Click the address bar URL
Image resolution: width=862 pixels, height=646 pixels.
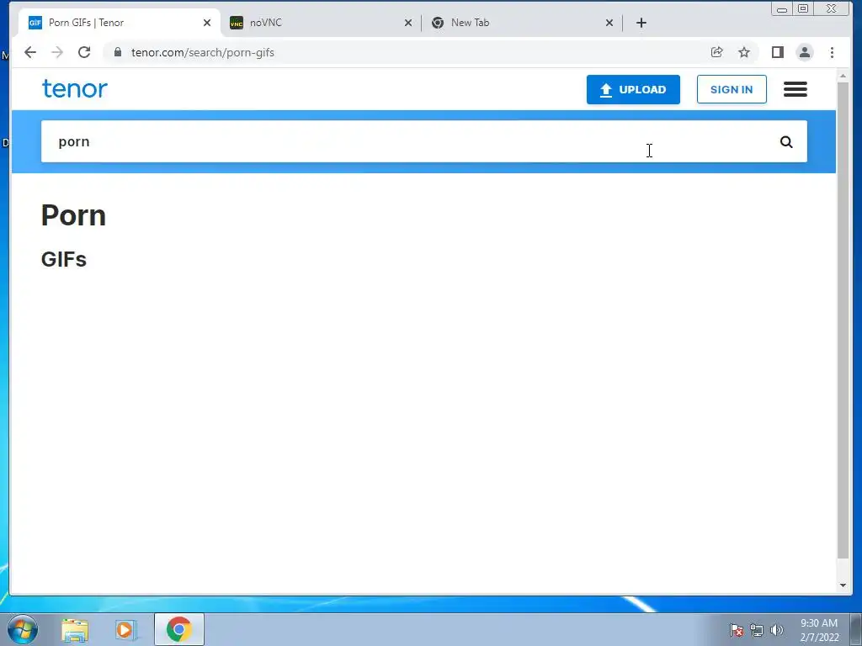coord(202,53)
